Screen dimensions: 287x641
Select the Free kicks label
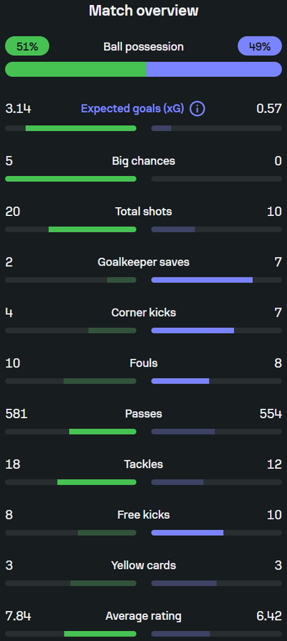(143, 515)
